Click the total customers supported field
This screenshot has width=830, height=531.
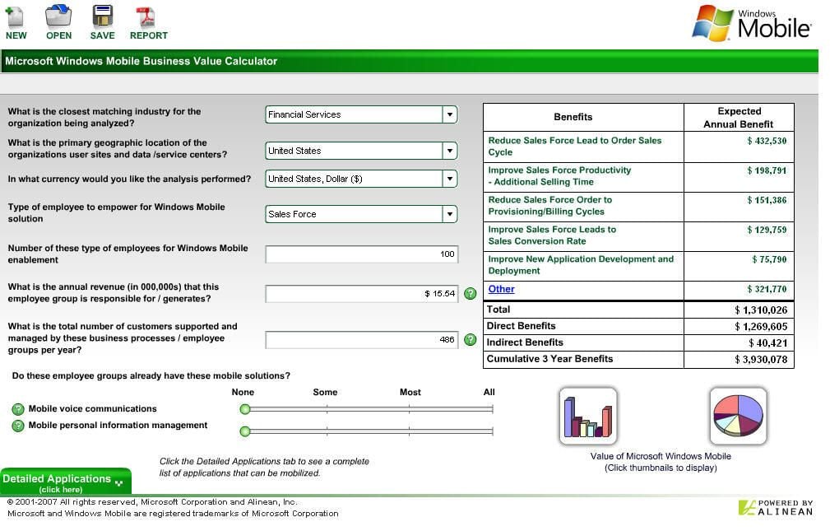[362, 340]
